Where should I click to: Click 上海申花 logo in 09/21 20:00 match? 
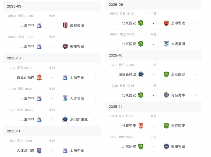(x=39, y=25)
